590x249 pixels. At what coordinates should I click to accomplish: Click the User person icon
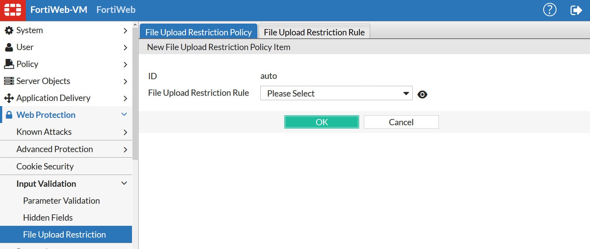point(9,48)
